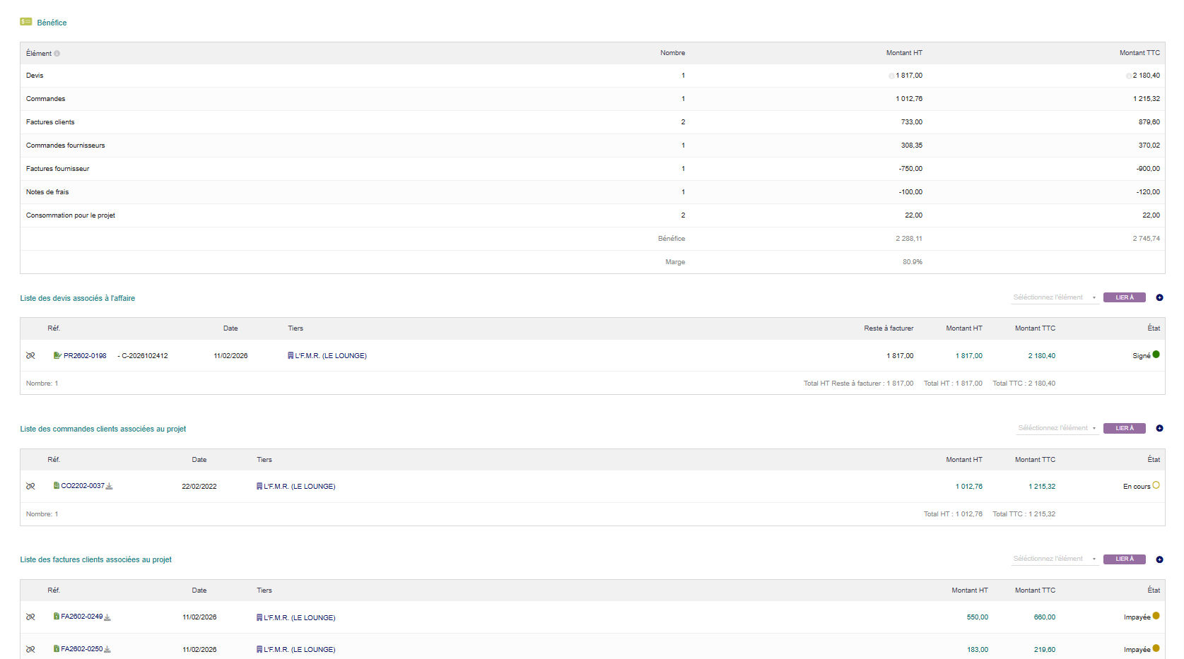Viewport: 1184px width, 659px height.
Task: Unlink order CO2202-0037 from the project
Action: [30, 487]
